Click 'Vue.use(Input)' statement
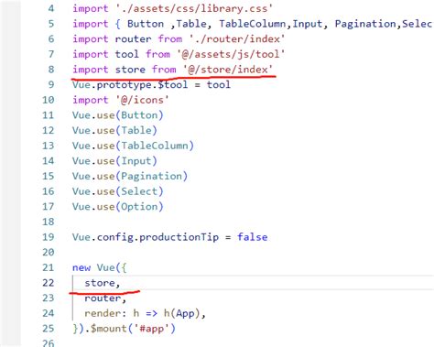The height and width of the screenshot is (347, 434). (x=114, y=161)
